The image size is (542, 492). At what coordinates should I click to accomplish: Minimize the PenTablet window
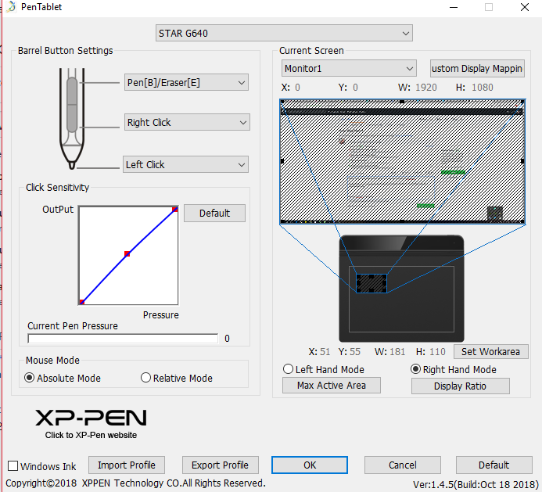point(454,7)
